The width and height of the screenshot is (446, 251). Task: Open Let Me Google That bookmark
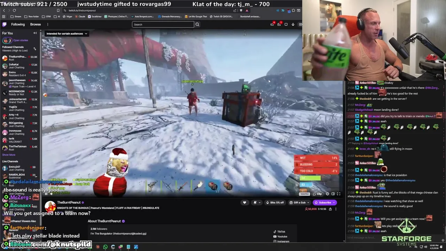click(196, 16)
